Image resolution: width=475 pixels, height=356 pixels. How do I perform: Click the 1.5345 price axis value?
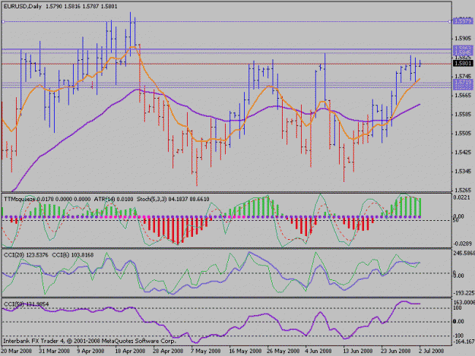coord(463,172)
